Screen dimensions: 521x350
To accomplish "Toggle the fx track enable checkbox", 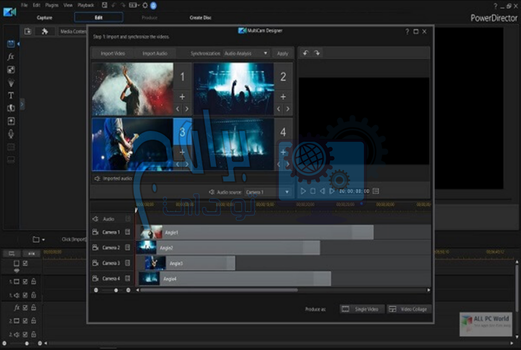I will pyautogui.click(x=25, y=308).
